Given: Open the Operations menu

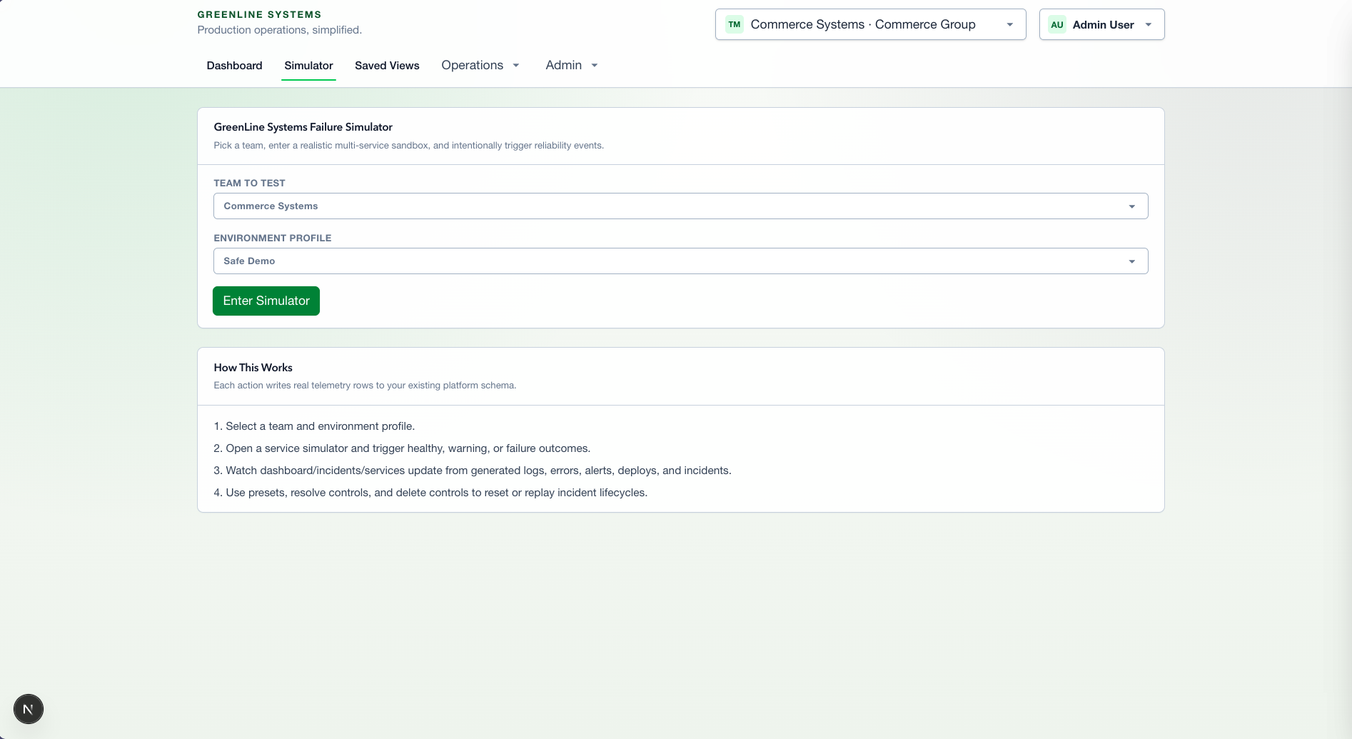Looking at the screenshot, I should 472,66.
